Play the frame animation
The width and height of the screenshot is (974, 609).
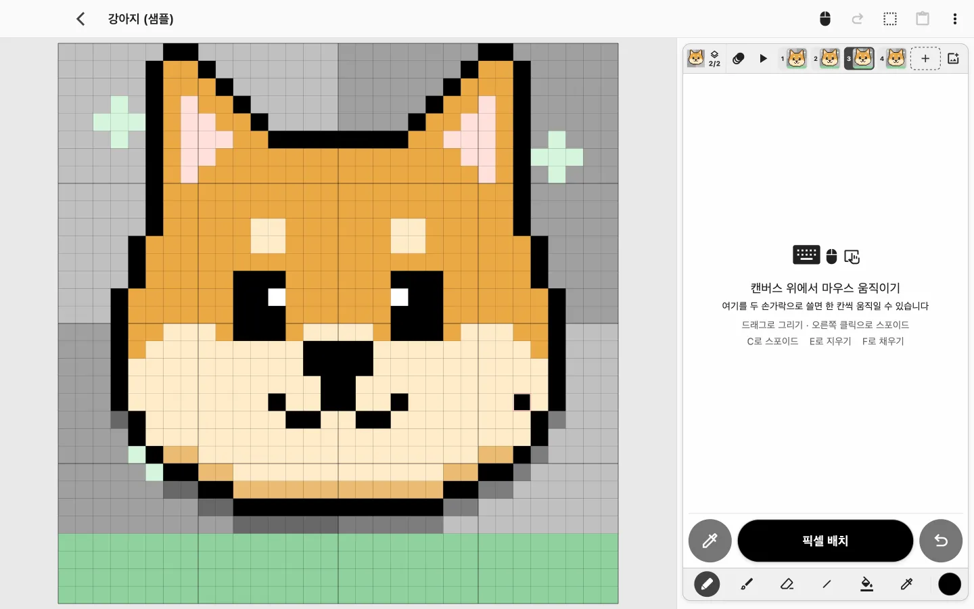pos(764,59)
